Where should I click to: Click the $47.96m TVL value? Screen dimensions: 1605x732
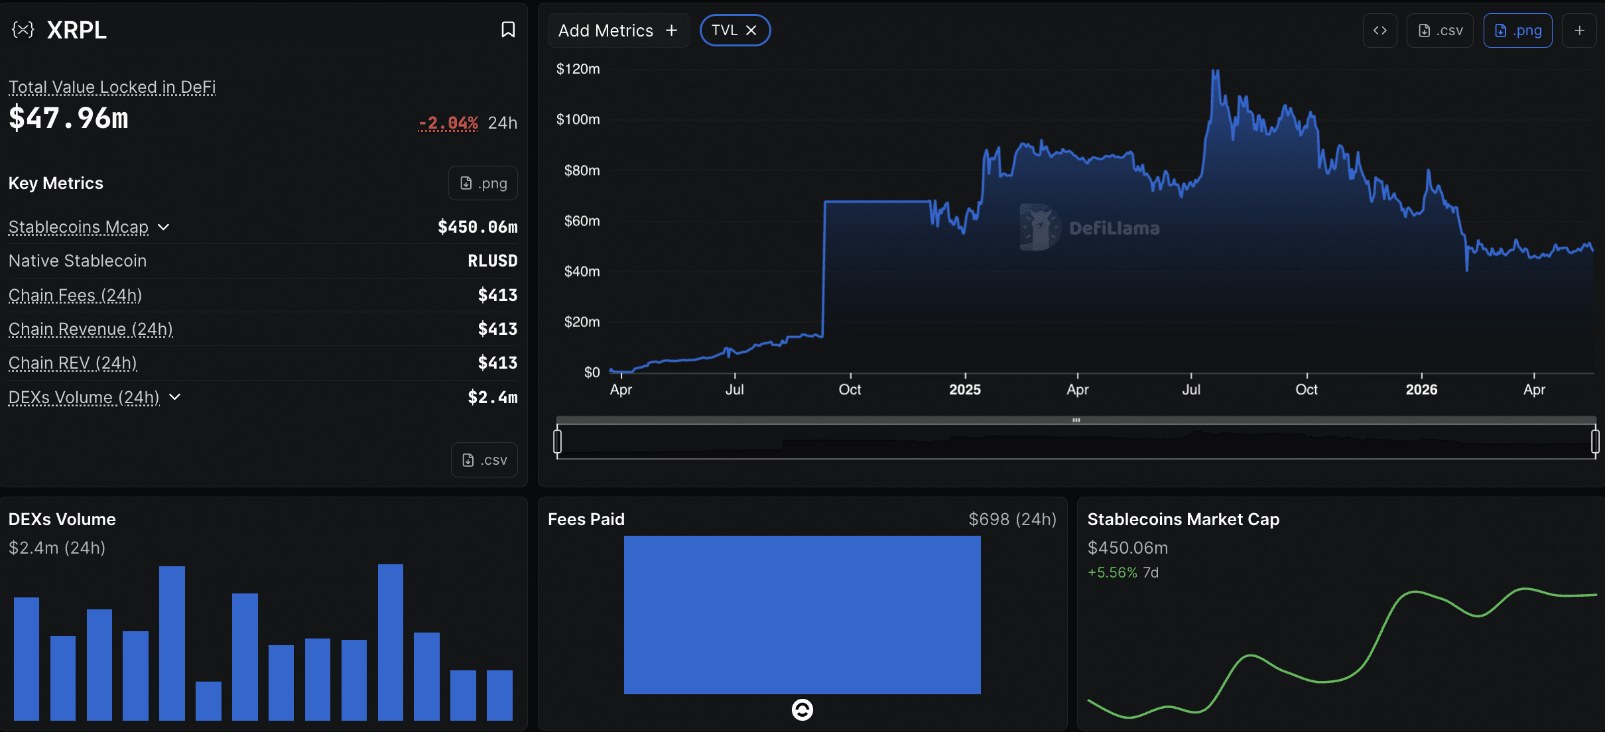tap(68, 119)
